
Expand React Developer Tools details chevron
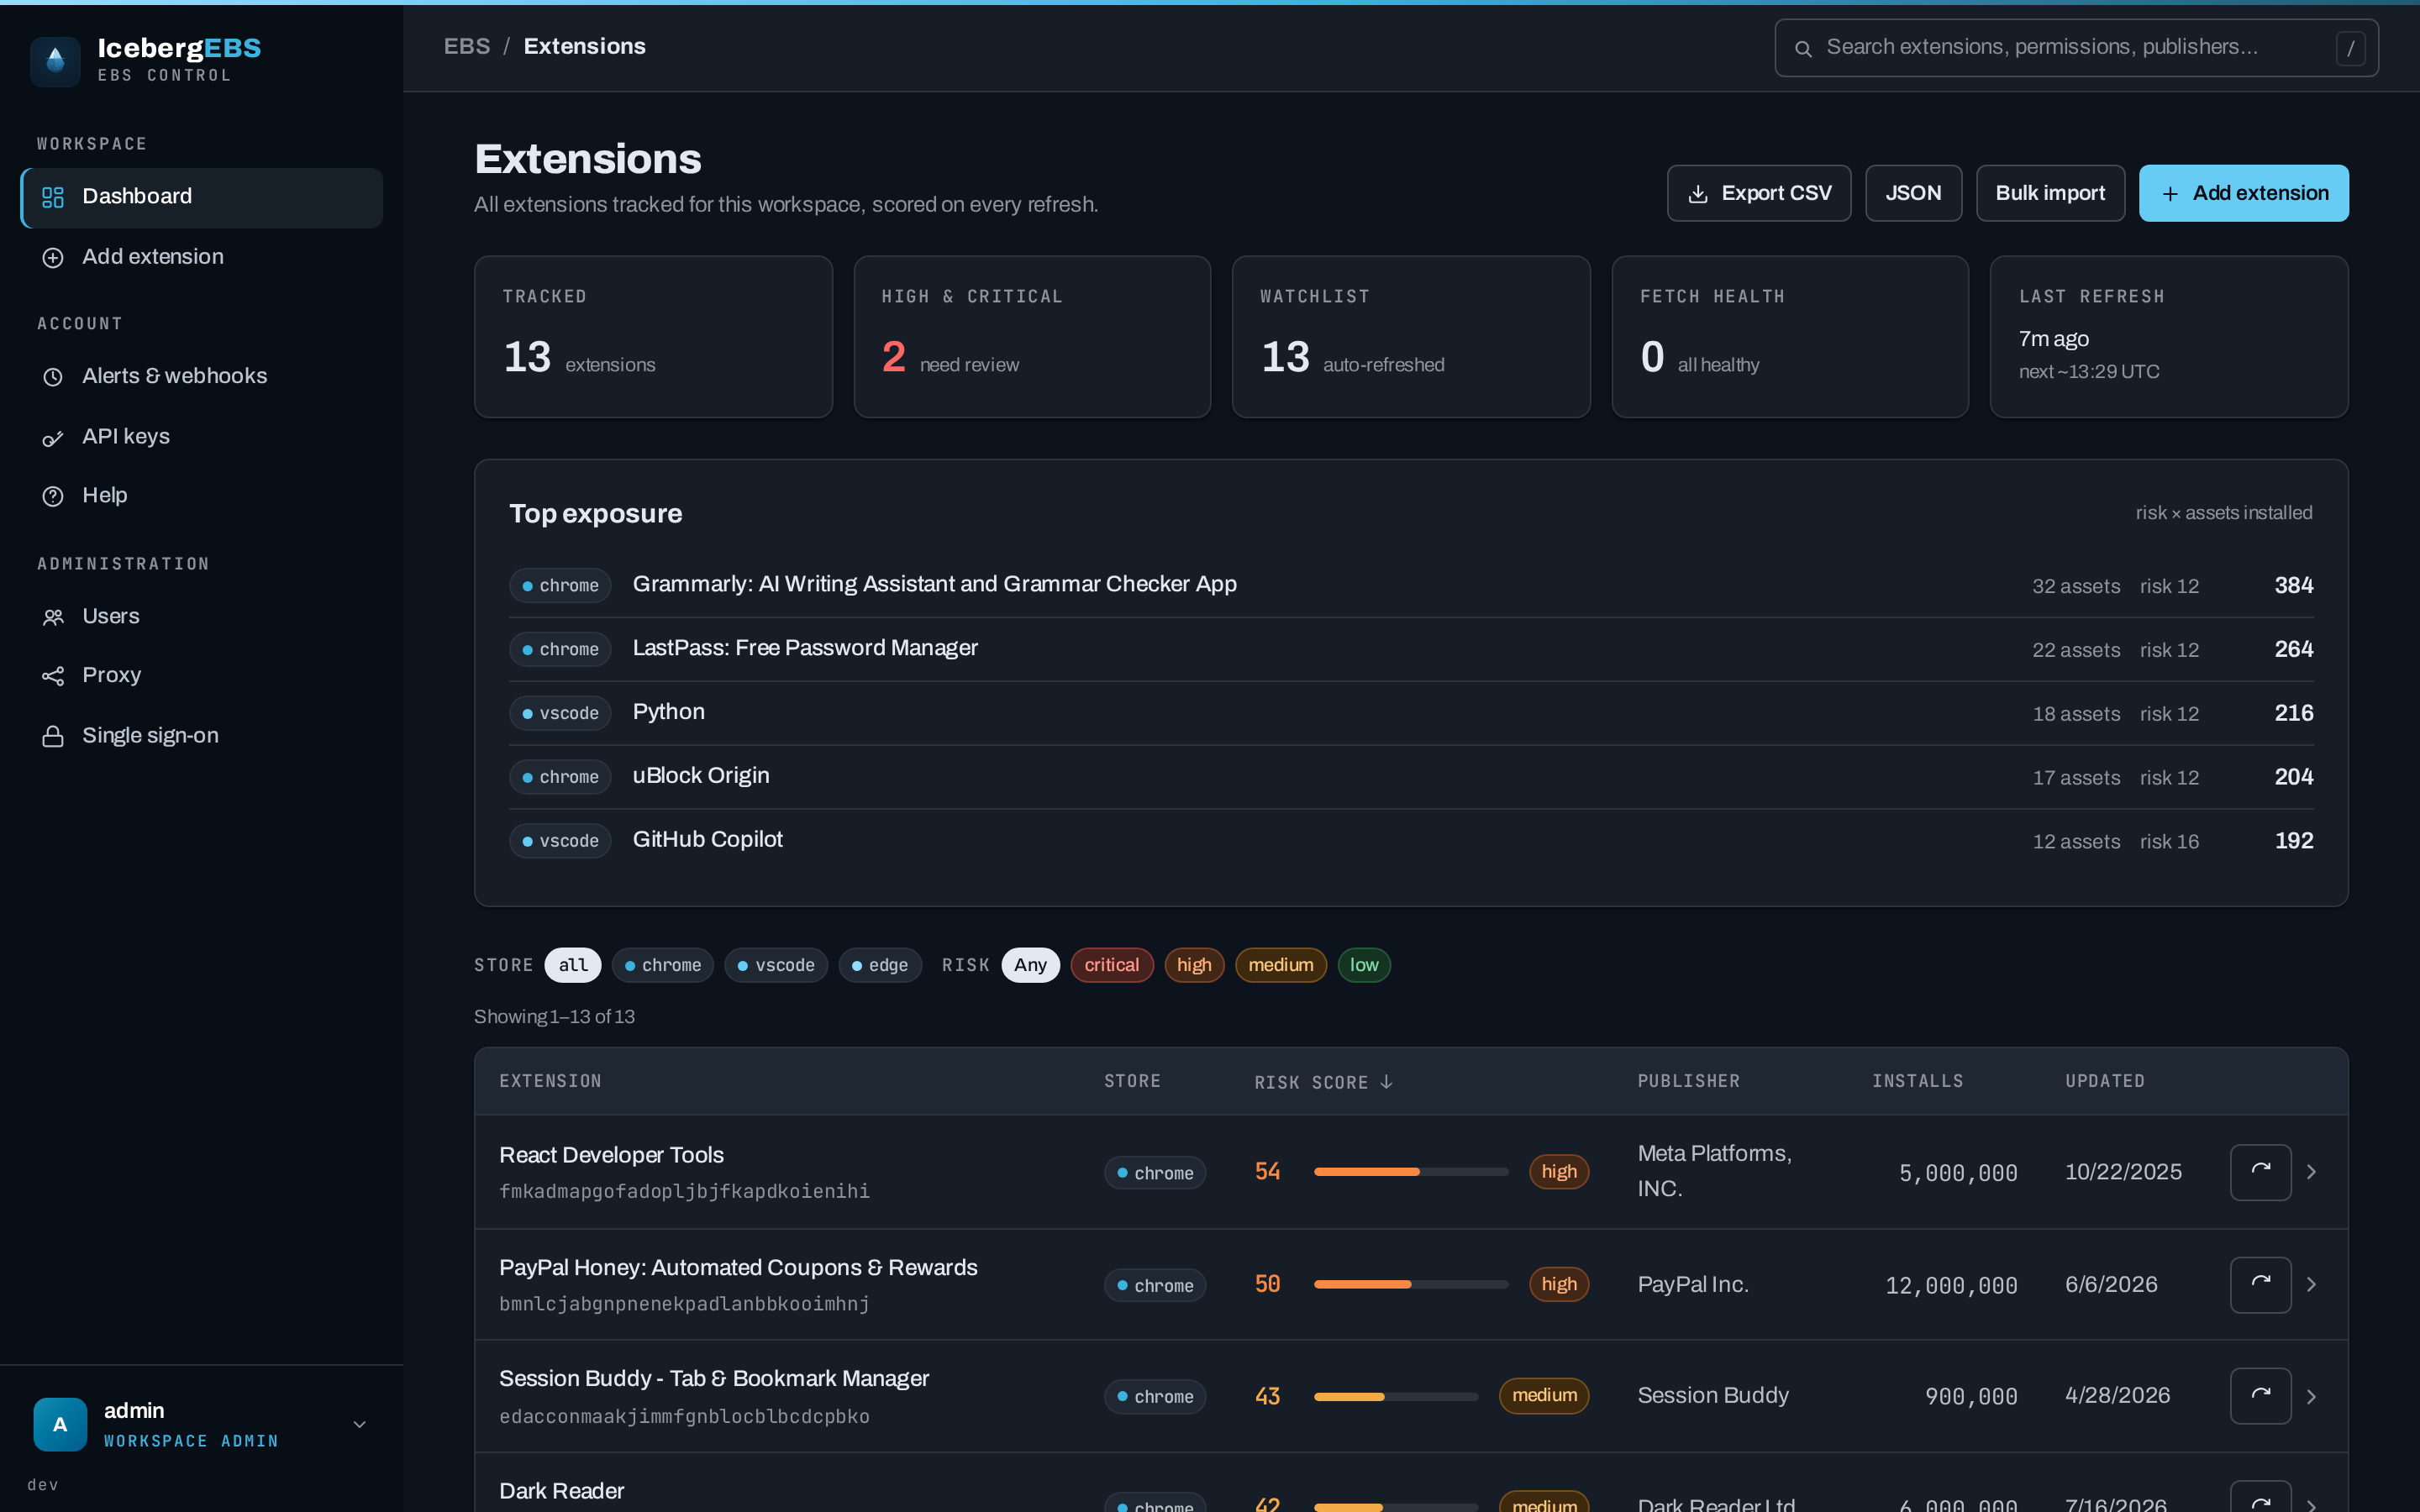point(2312,1172)
